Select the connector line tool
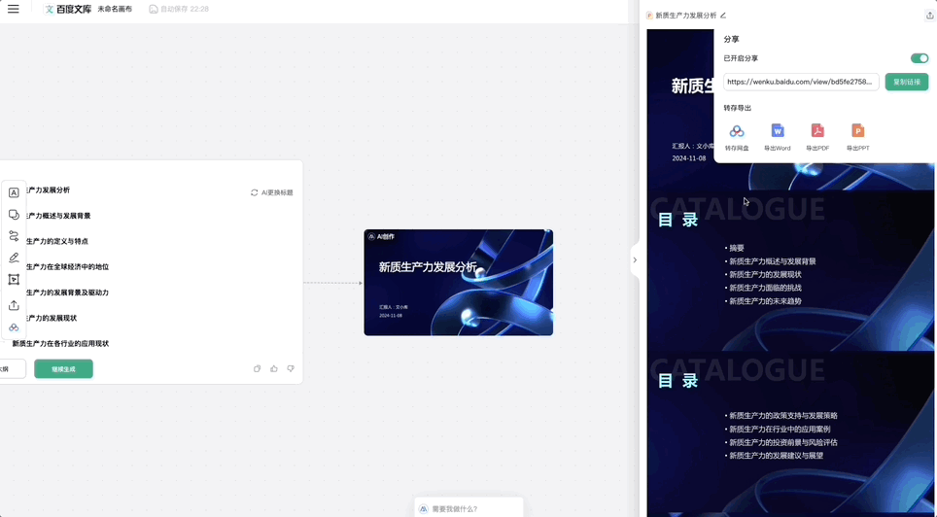Image resolution: width=937 pixels, height=517 pixels. pyautogui.click(x=14, y=236)
